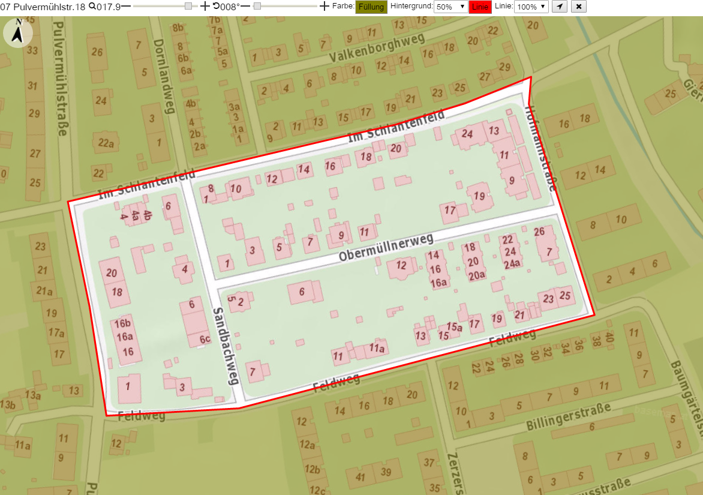
Task: Click the rotation decrease minus icon
Action: click(x=245, y=6)
